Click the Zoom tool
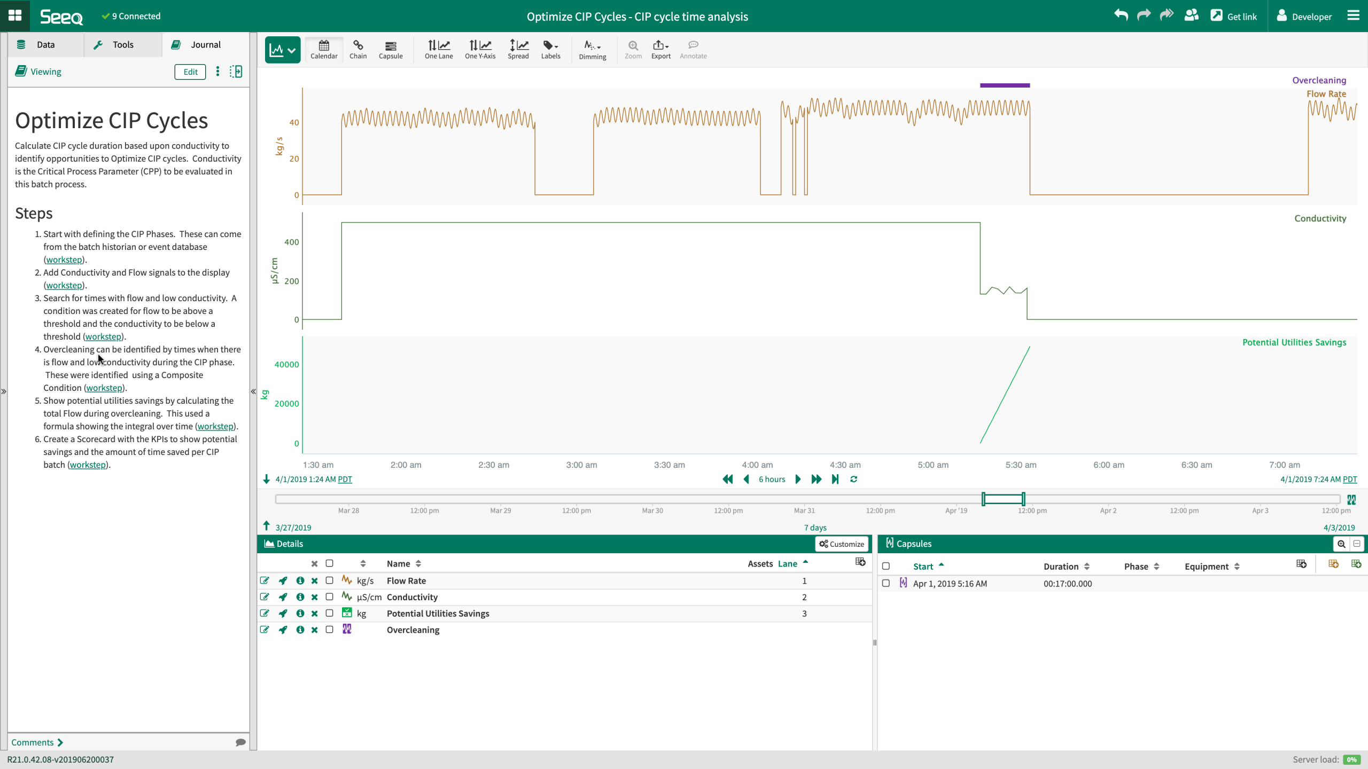1368x769 pixels. click(x=633, y=50)
